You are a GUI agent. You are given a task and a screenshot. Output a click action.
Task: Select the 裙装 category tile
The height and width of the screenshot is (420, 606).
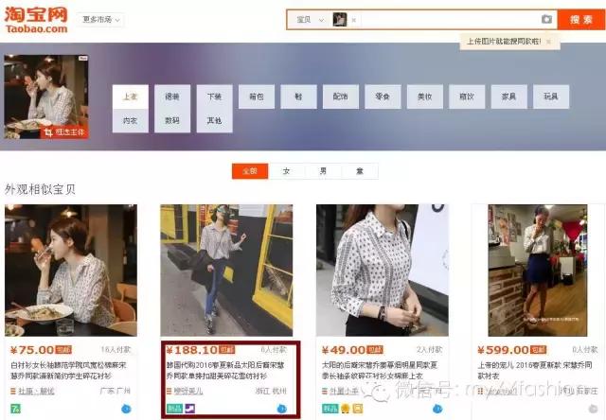(172, 96)
